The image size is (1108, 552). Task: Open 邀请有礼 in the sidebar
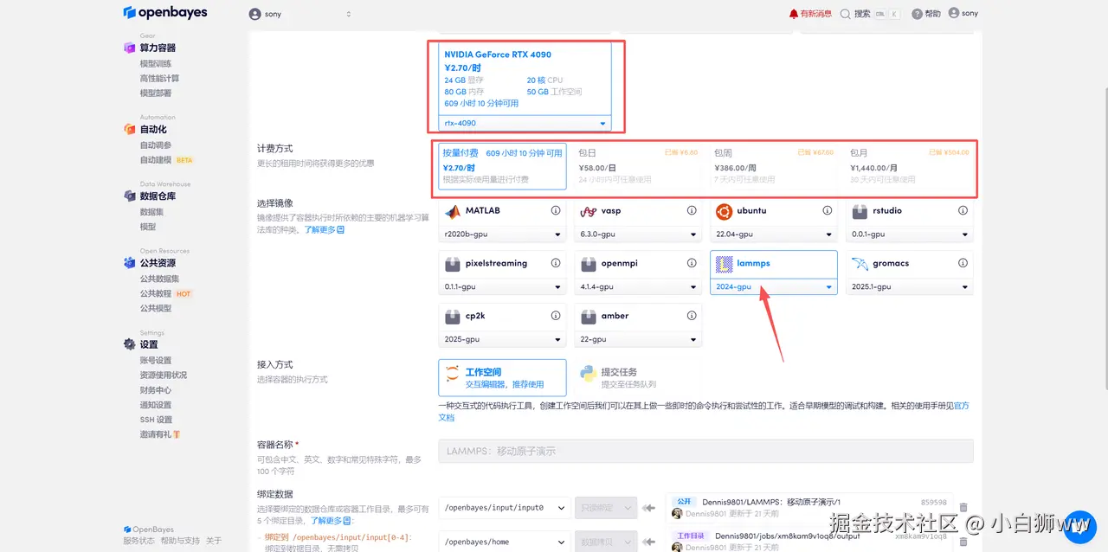point(159,434)
